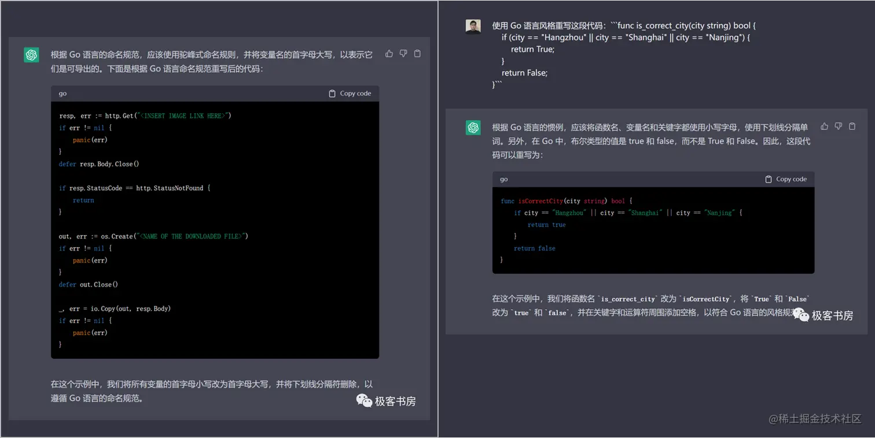Click the inline code 'isCorrectCity' in the explanation paragraph
This screenshot has height=438, width=875.
[x=706, y=299]
